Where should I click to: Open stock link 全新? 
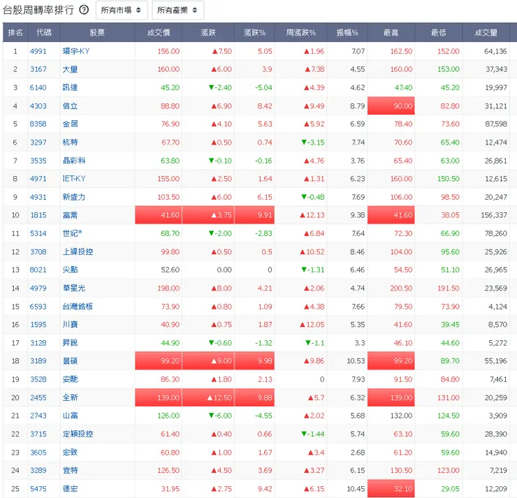click(71, 397)
